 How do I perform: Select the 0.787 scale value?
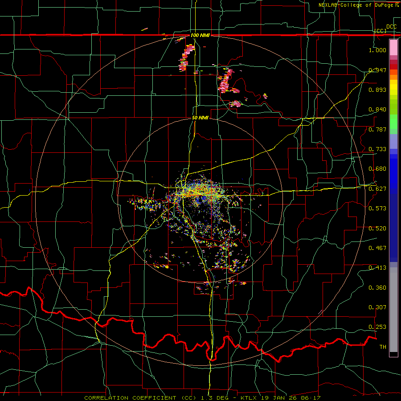click(x=377, y=129)
